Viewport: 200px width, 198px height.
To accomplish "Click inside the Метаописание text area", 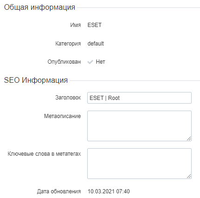I will pos(139,126).
